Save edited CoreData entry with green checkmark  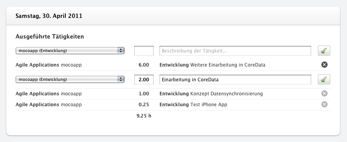(324, 79)
